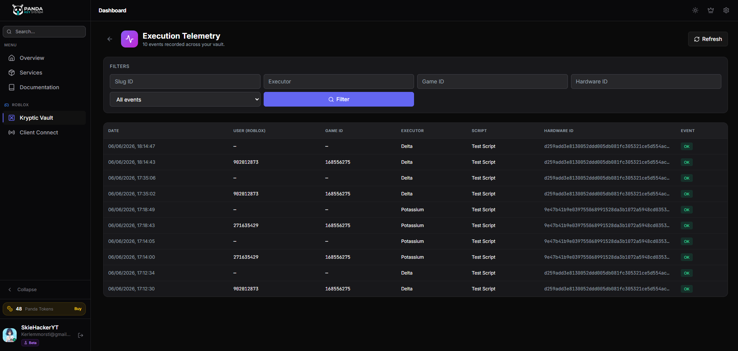
Task: Open the Overview menu item
Action: coord(44,58)
